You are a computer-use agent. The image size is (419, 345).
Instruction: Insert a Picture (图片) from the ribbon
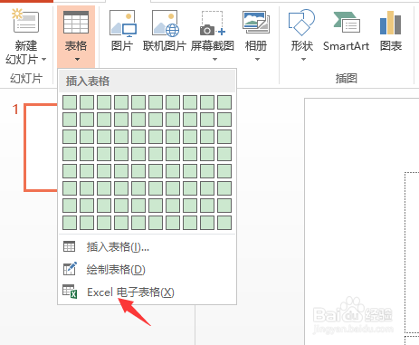[122, 31]
